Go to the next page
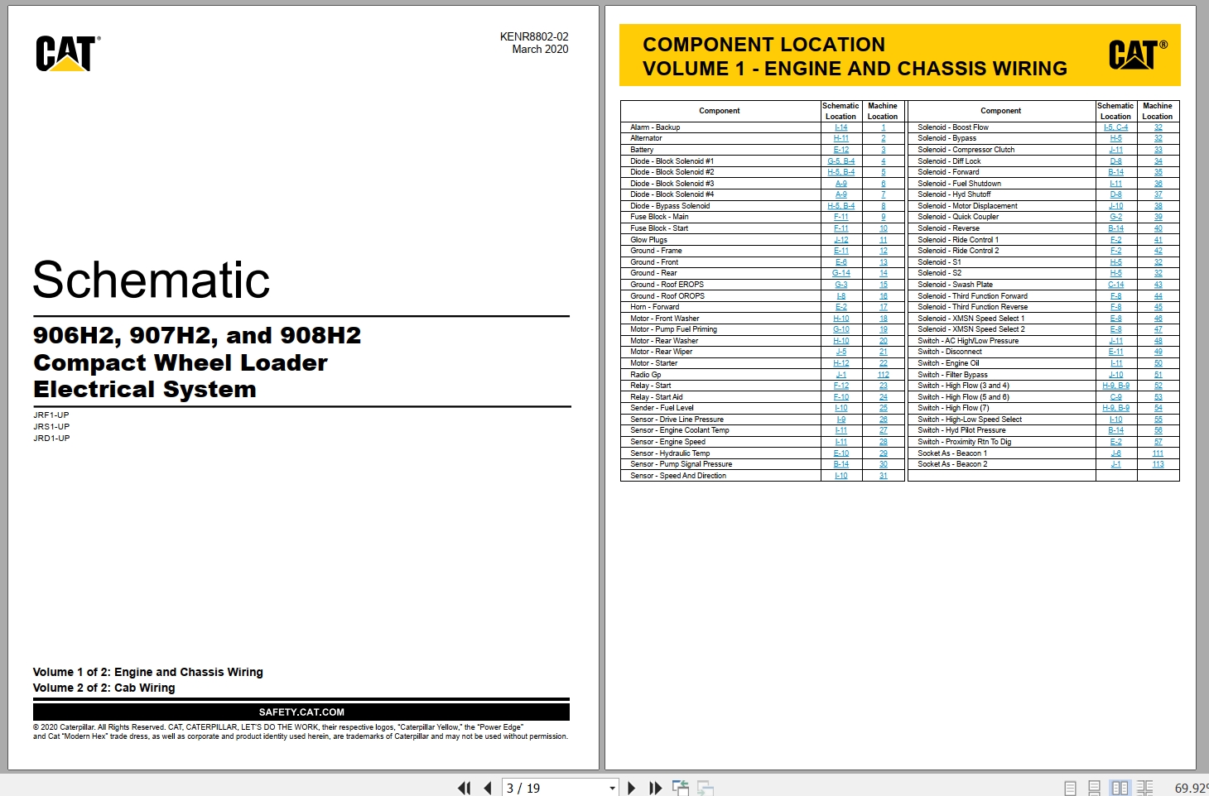The width and height of the screenshot is (1209, 796). point(632,789)
